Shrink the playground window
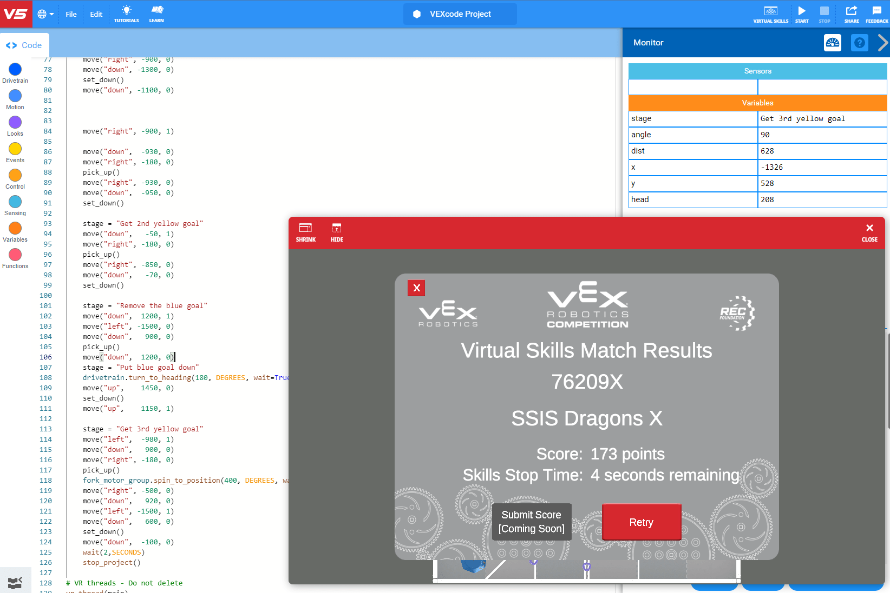Screen dimensions: 890x593 click(x=306, y=232)
